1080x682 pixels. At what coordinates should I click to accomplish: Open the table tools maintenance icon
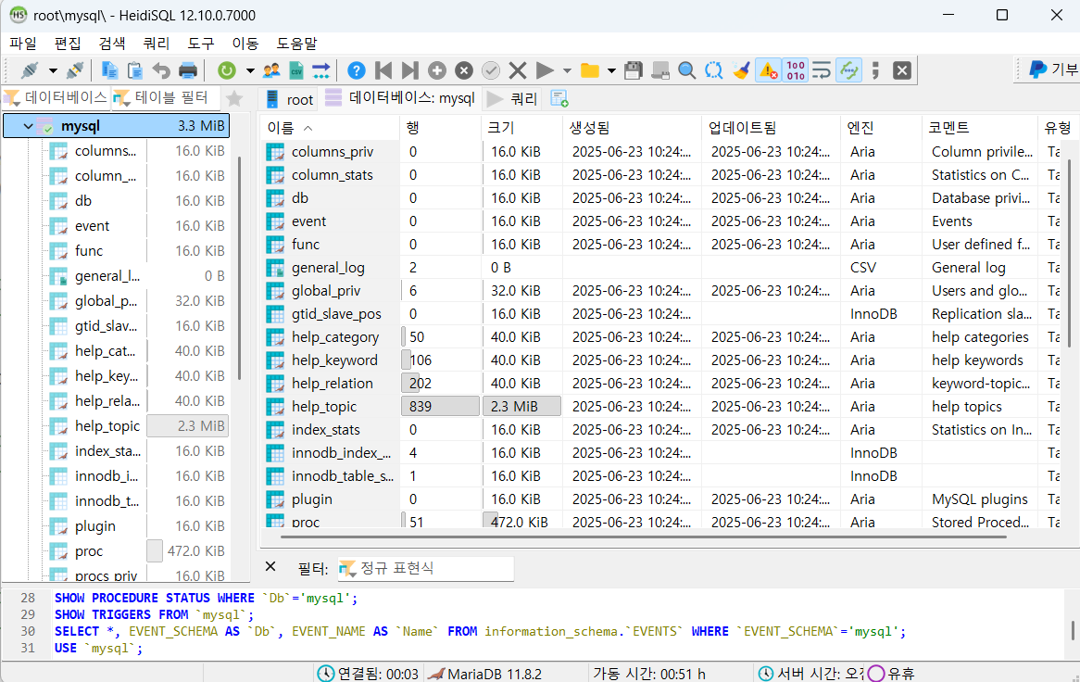(x=321, y=70)
